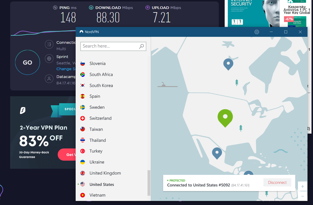The width and height of the screenshot is (313, 205).
Task: Click the Sprint server name in Speedtest
Action: point(62,57)
